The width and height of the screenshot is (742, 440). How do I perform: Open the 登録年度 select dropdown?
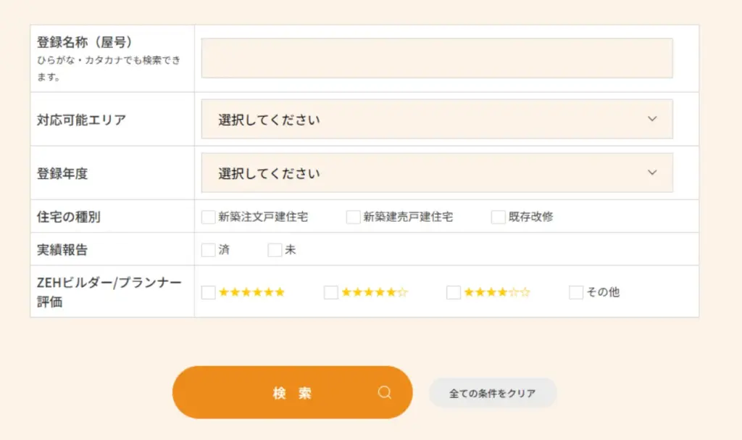(437, 173)
